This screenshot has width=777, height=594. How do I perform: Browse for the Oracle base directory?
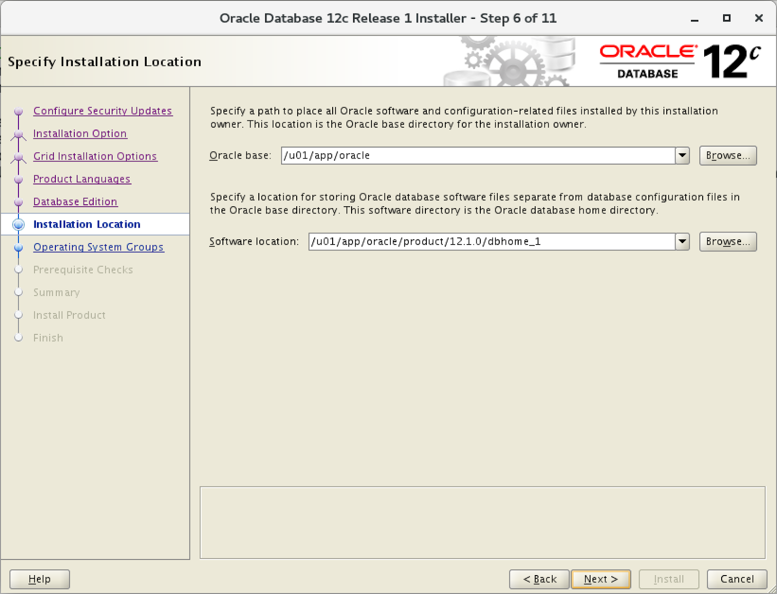[x=728, y=156]
